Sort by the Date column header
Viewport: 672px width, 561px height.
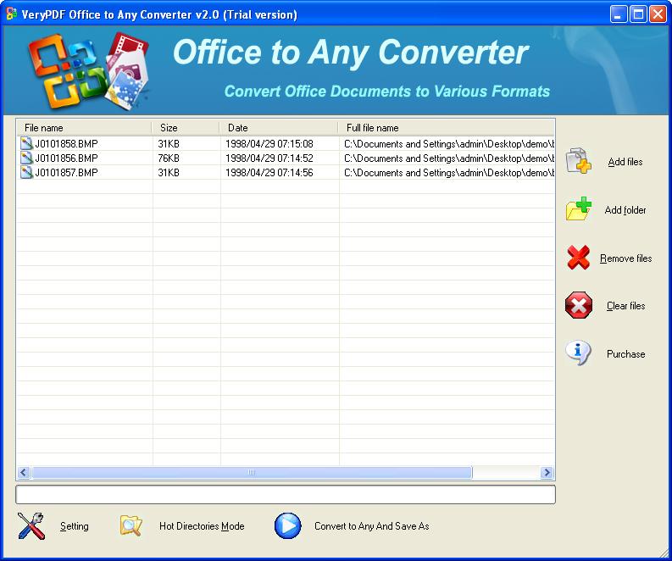279,128
